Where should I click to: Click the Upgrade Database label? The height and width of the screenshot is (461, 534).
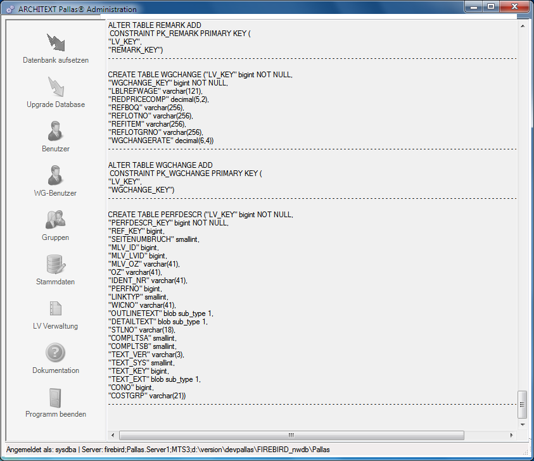click(56, 104)
